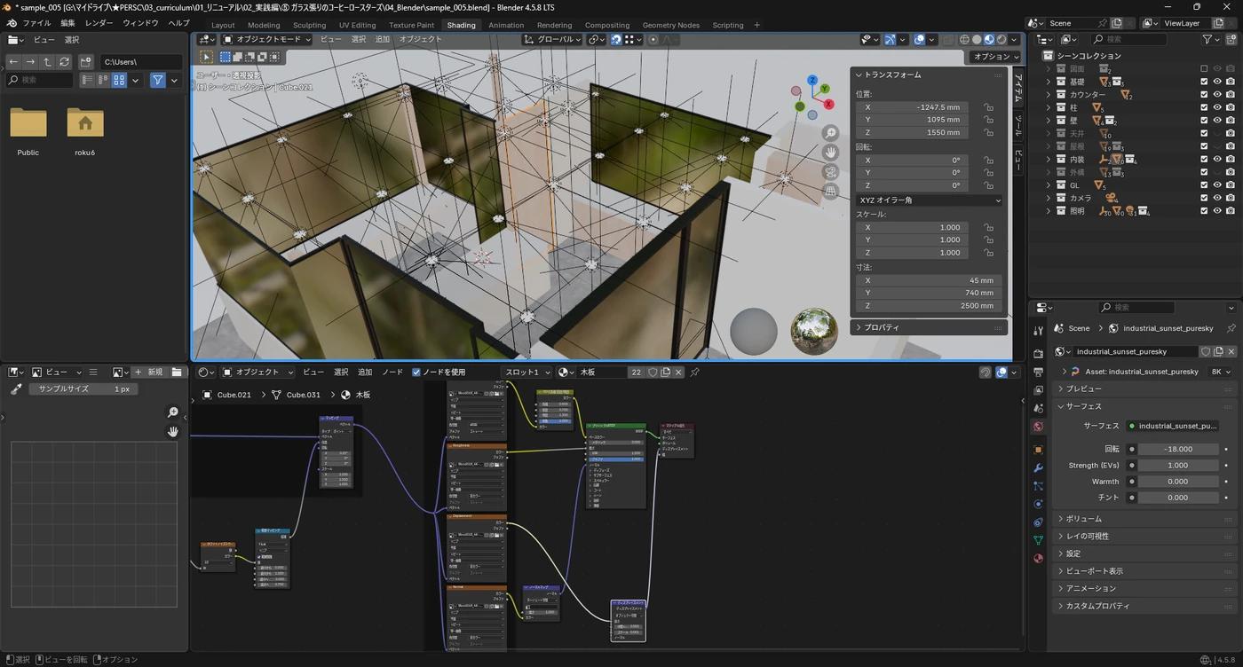Unlink the 木板 material with X
Image resolution: width=1243 pixels, height=667 pixels.
[679, 373]
